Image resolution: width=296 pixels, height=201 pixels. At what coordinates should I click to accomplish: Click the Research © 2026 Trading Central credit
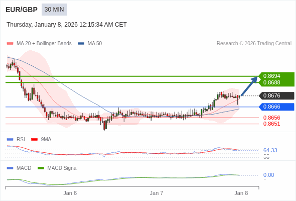click(x=254, y=44)
